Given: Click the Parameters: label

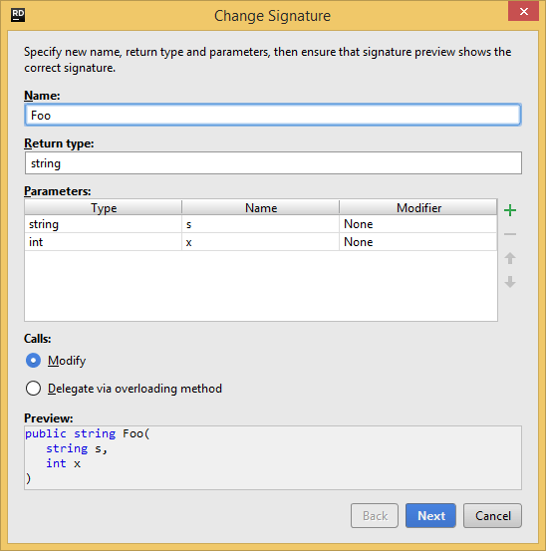Looking at the screenshot, I should 57,191.
